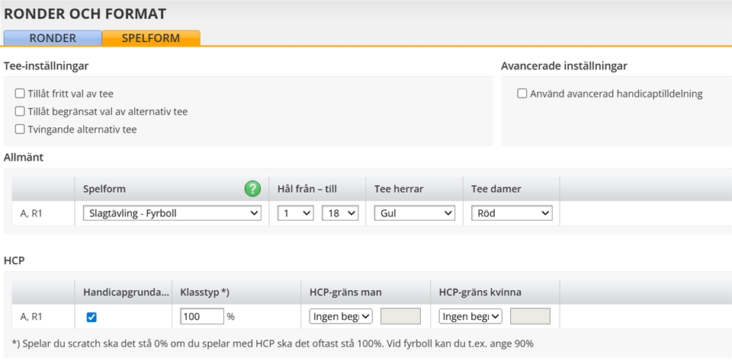Open the Spelform dropdown showing Slagtävling - Fyrboll
Image resolution: width=732 pixels, height=364 pixels.
172,213
